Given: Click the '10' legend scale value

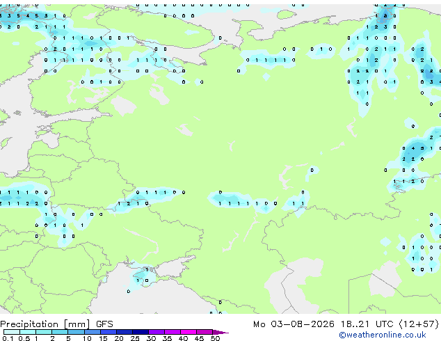Looking at the screenshot, I should [x=87, y=338].
